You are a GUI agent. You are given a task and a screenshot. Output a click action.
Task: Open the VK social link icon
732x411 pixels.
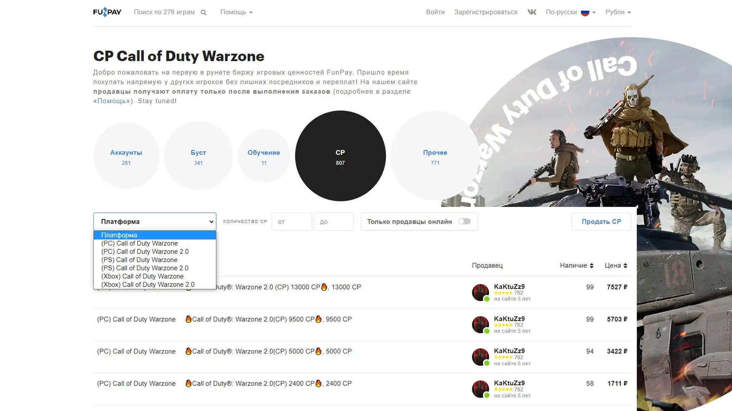point(532,12)
